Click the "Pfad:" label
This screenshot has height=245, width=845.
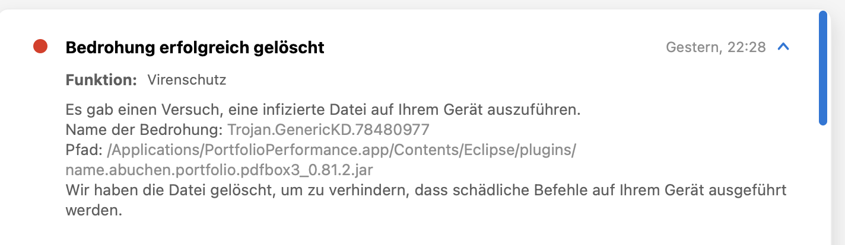[x=84, y=150]
